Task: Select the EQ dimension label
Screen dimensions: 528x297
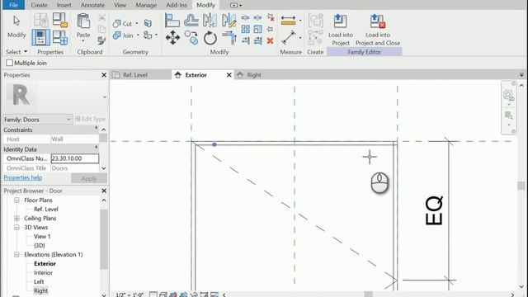Action: tap(434, 211)
